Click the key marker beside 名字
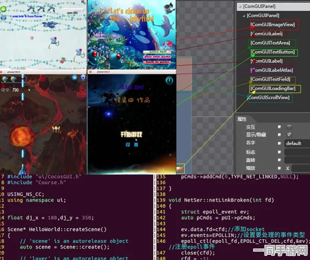 [279, 143]
